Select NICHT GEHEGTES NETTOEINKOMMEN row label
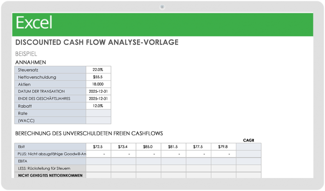This screenshot has height=191, width=325. (x=50, y=175)
